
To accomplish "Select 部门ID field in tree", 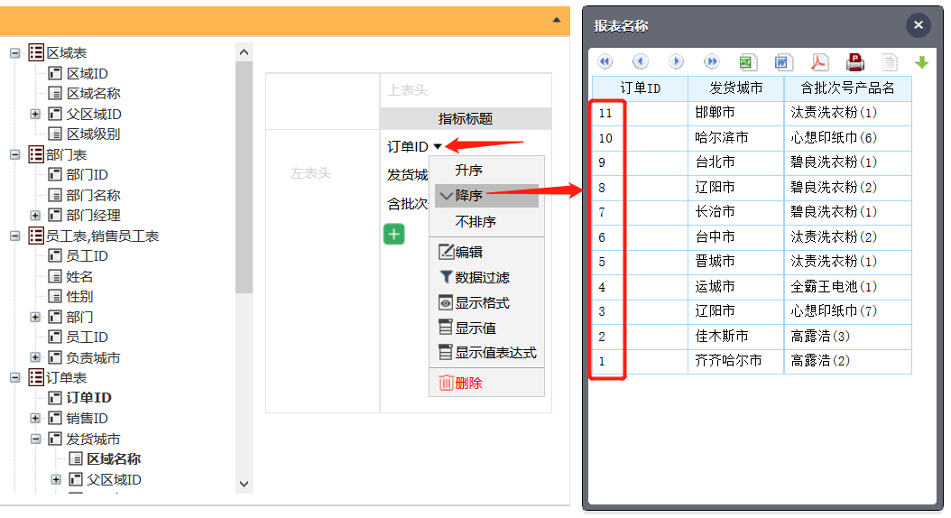I will 87,175.
